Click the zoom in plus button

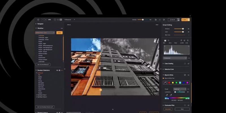(46, 20)
